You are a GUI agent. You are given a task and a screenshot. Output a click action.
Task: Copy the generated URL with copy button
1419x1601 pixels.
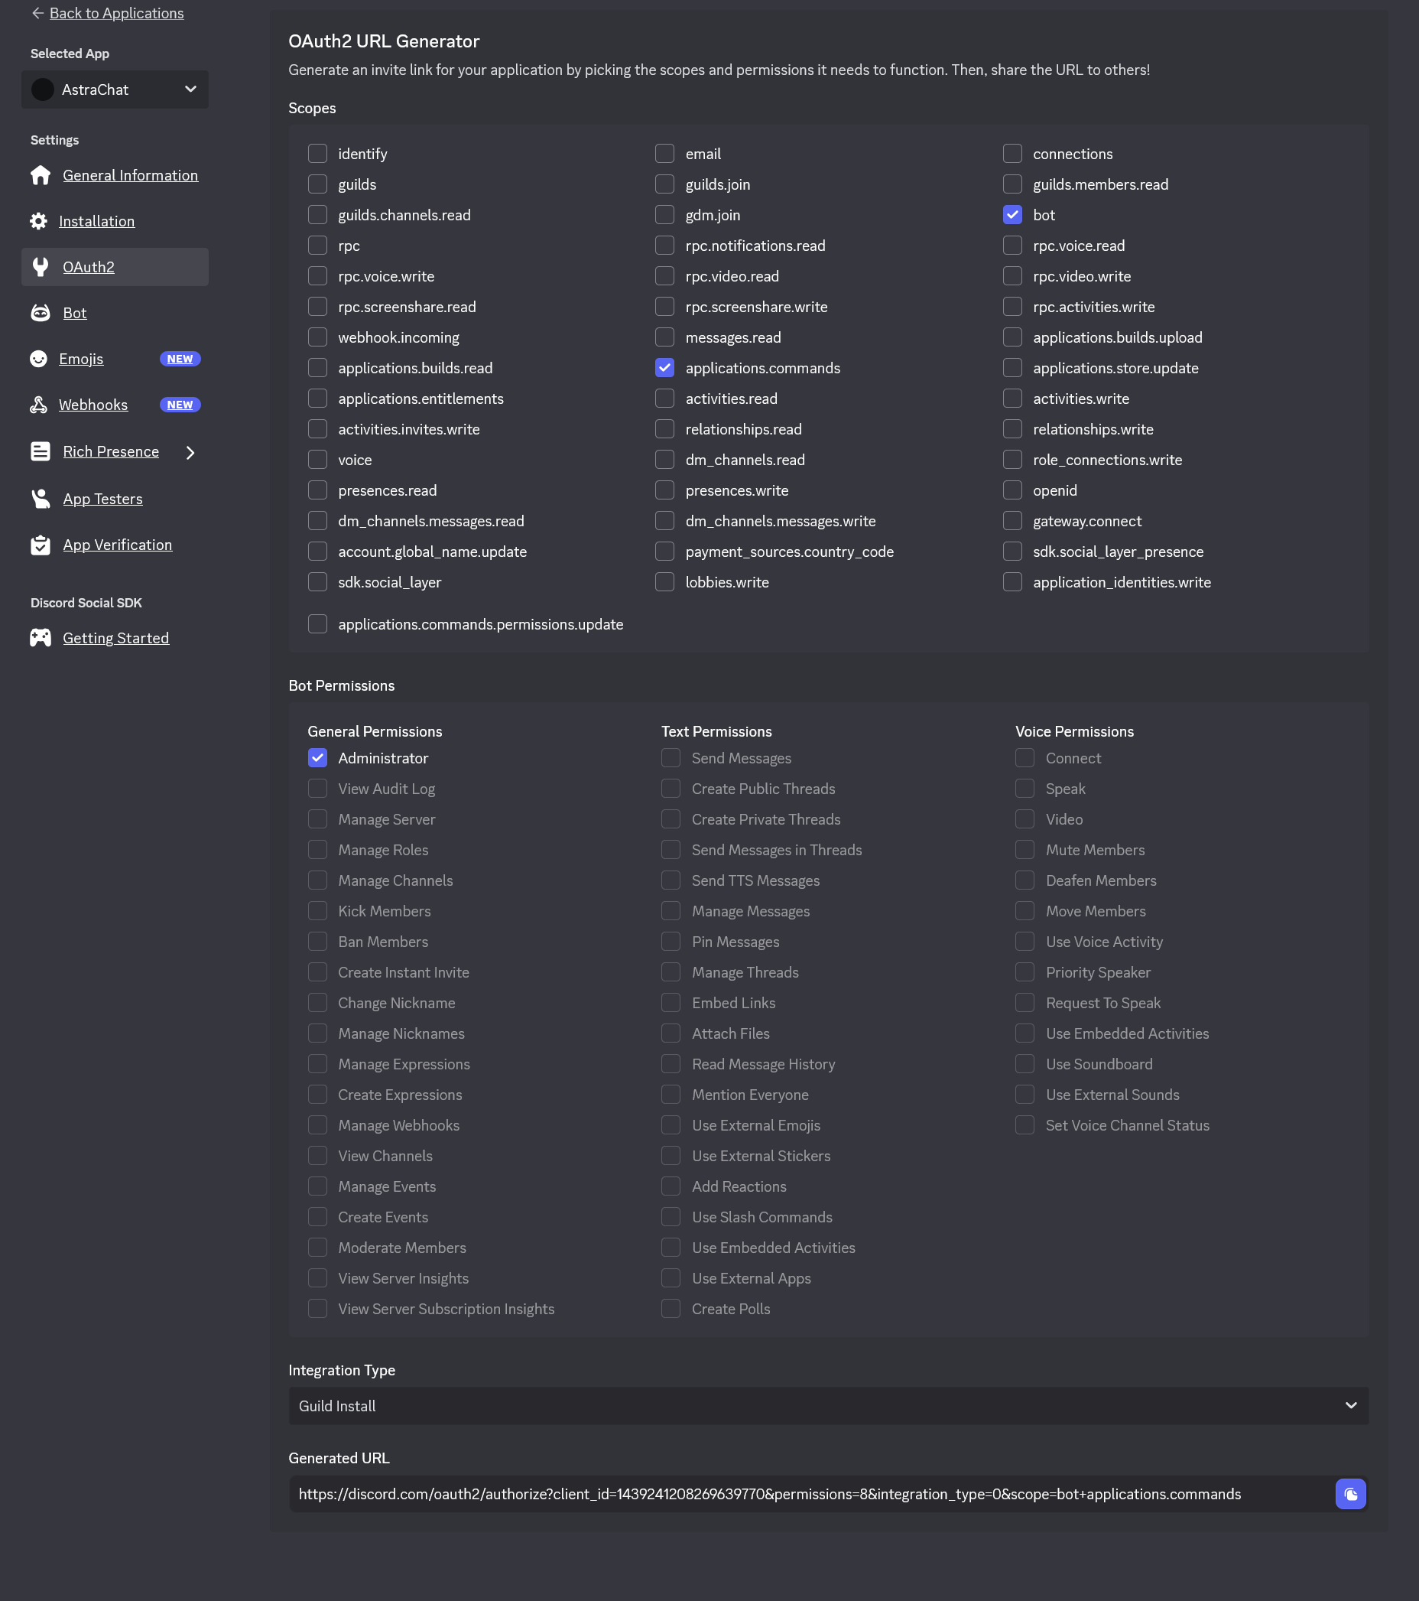[x=1350, y=1494]
